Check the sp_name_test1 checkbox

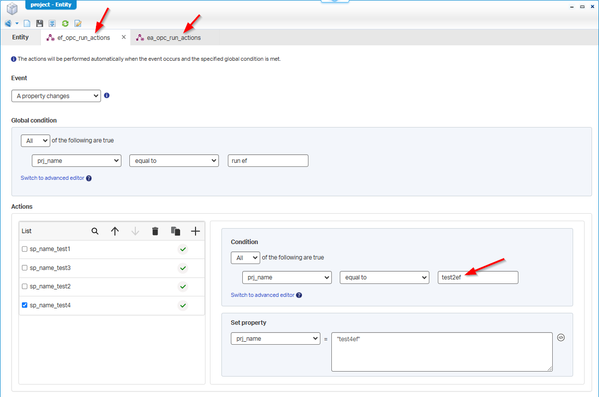tap(24, 249)
